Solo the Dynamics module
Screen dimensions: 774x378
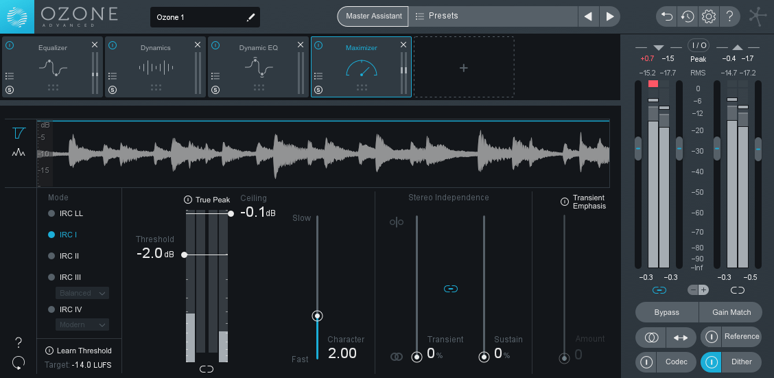point(113,90)
